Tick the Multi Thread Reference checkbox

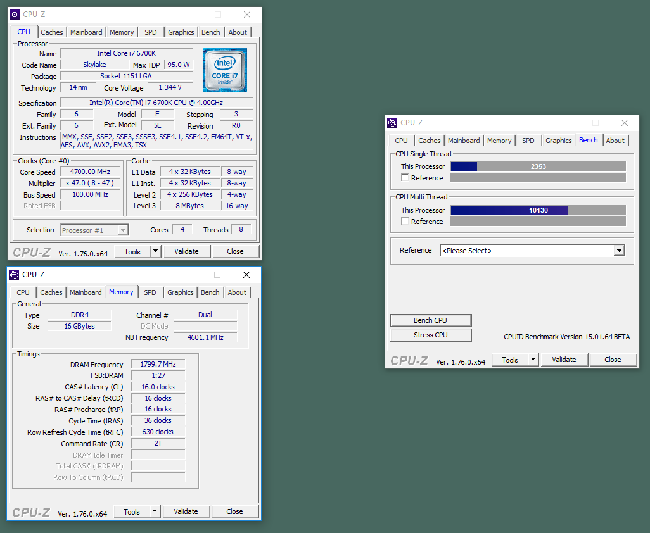point(405,221)
